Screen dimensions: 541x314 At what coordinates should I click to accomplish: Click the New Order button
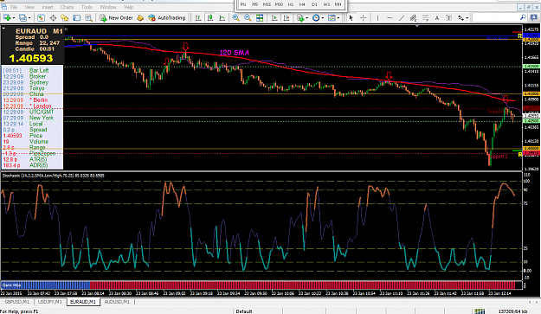pos(116,18)
